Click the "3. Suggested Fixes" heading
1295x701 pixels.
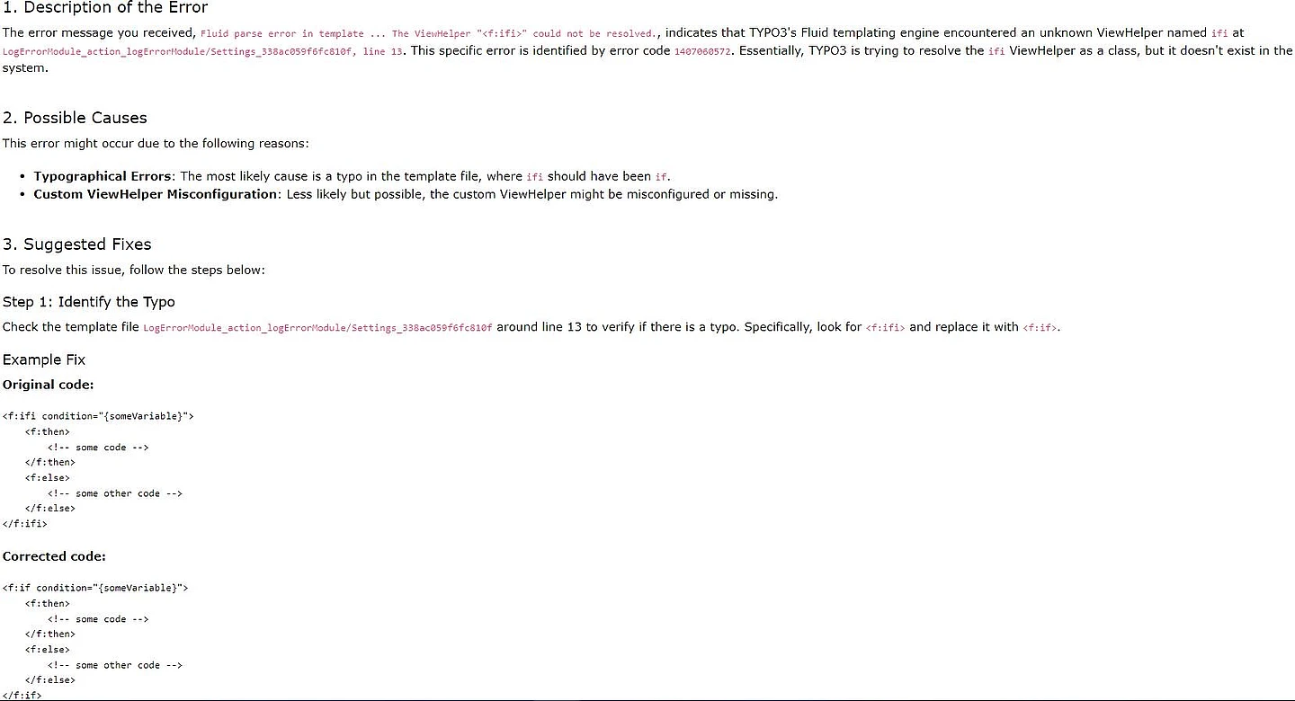click(x=76, y=244)
